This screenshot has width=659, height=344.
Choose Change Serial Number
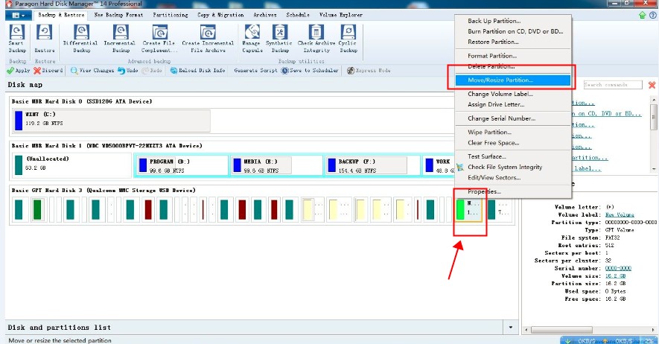[513, 118]
